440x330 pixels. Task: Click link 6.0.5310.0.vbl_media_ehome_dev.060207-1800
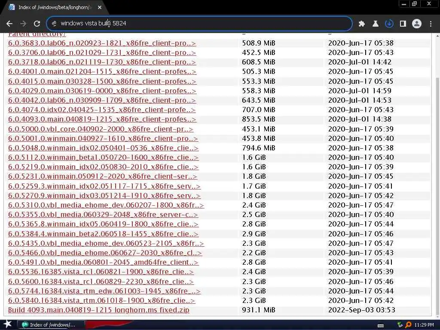106,205
